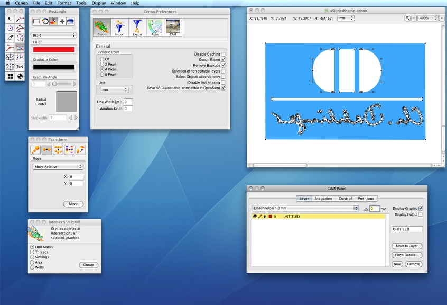Click the zoom in magnifier icon
Screen dimensions: 447x305
[x=407, y=18]
